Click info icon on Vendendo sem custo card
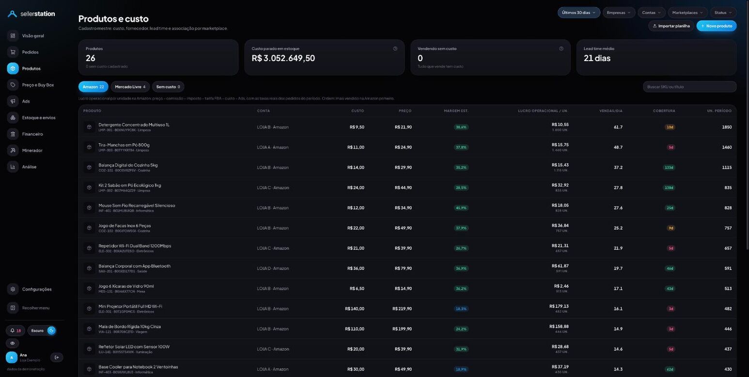Viewport: 749px width, 377px height. (561, 48)
